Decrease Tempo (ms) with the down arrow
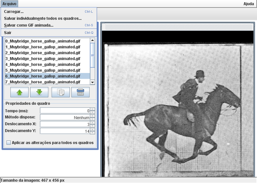This screenshot has width=257, height=183. click(x=93, y=112)
